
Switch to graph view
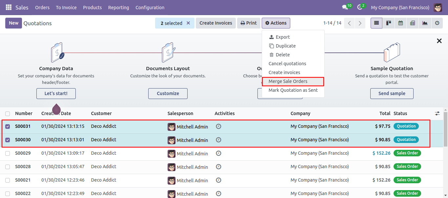[425, 23]
